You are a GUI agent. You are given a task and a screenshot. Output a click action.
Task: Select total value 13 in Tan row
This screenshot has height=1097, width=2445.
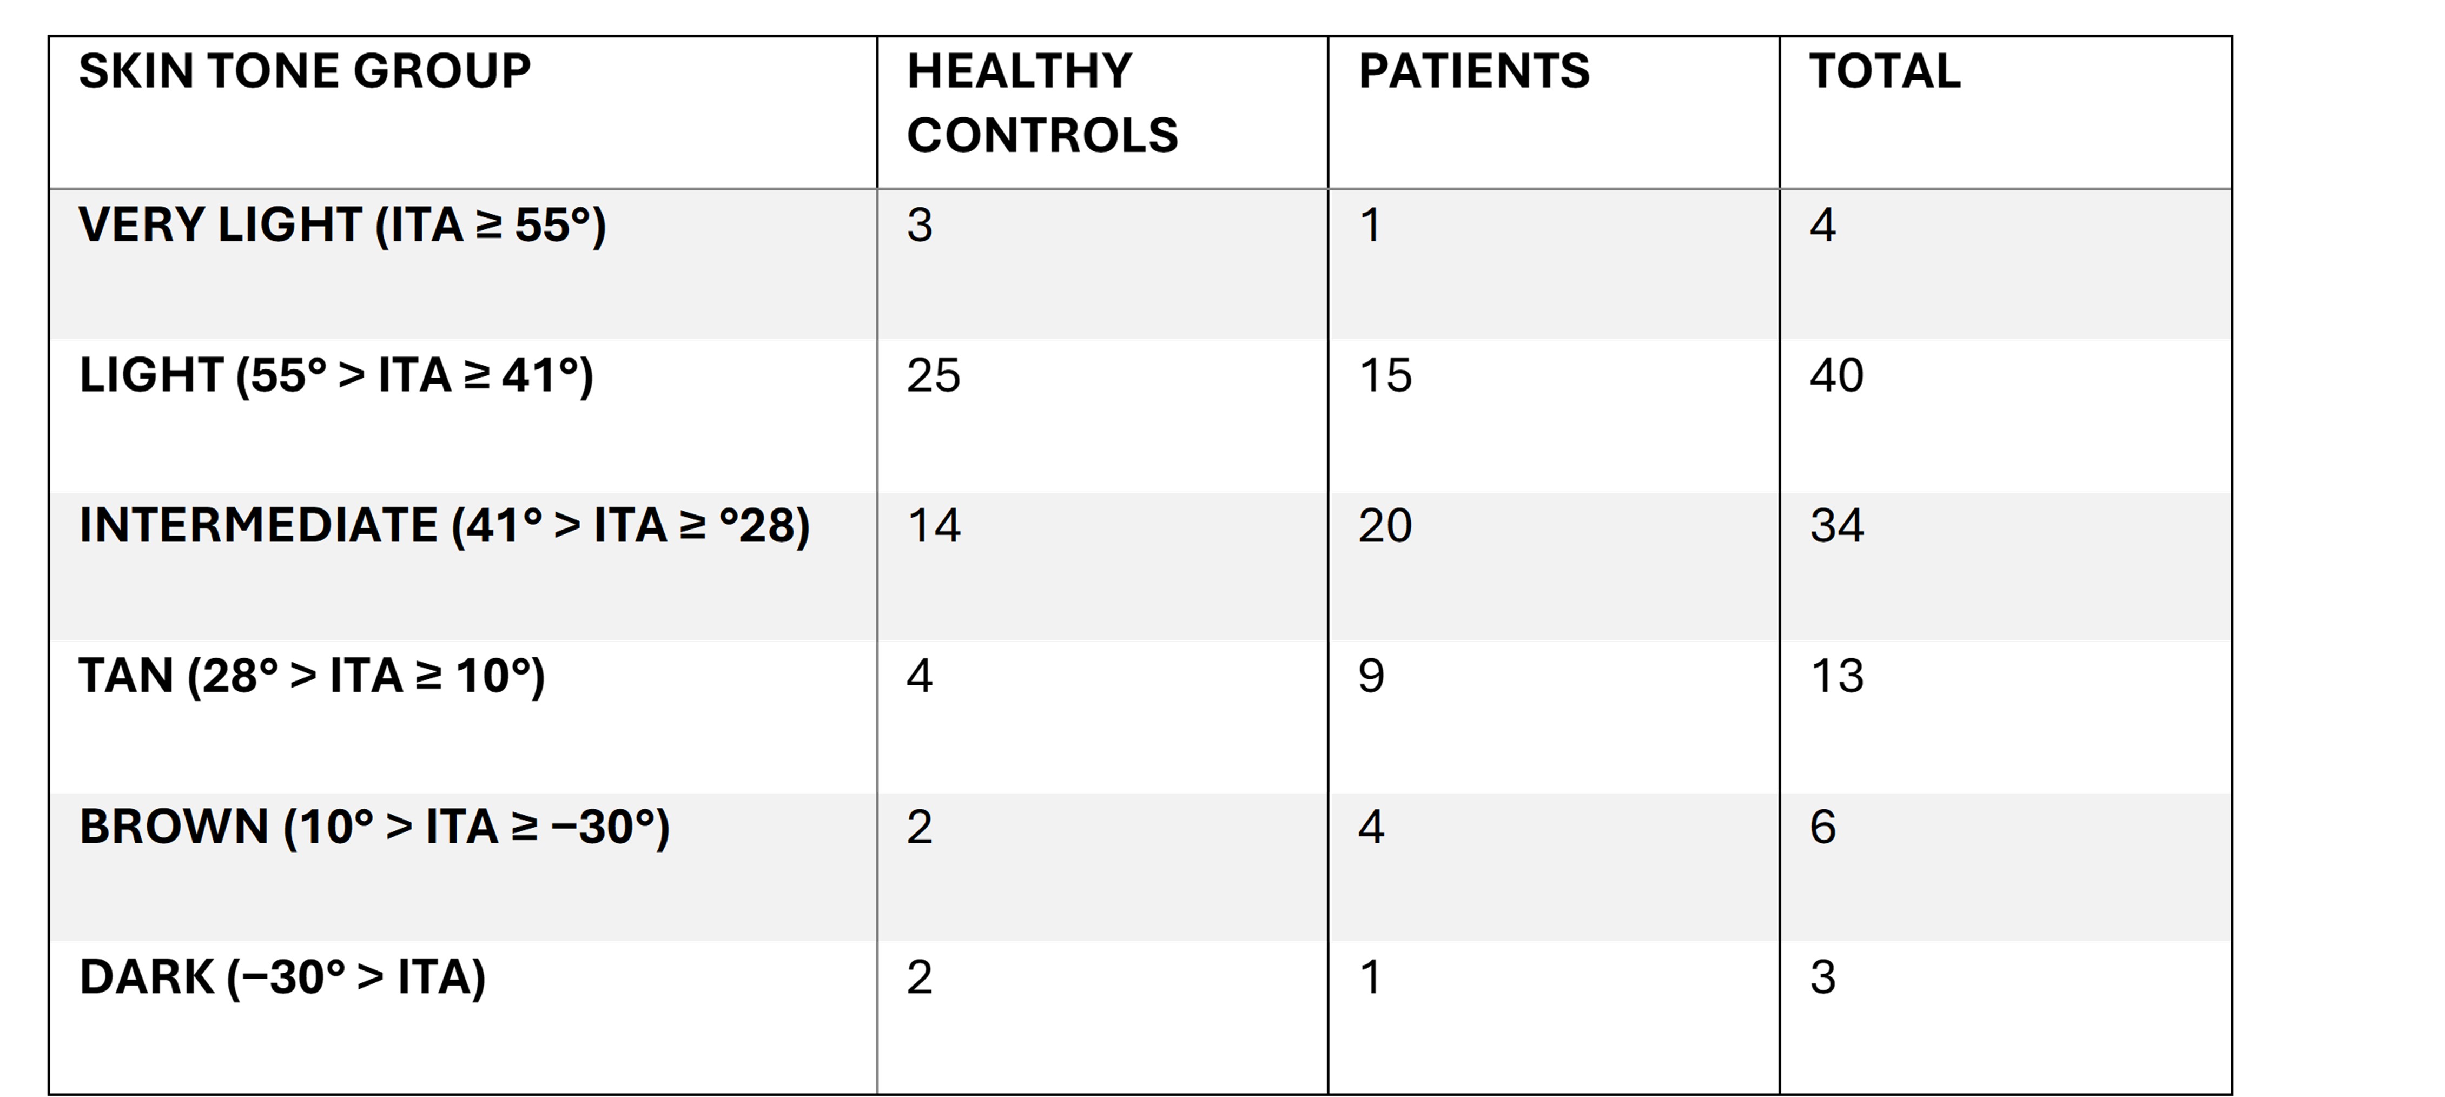pos(1836,677)
